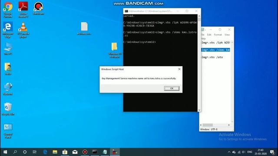The width and height of the screenshot is (278, 156).
Task: Select Network desktop icon
Action: point(8,89)
